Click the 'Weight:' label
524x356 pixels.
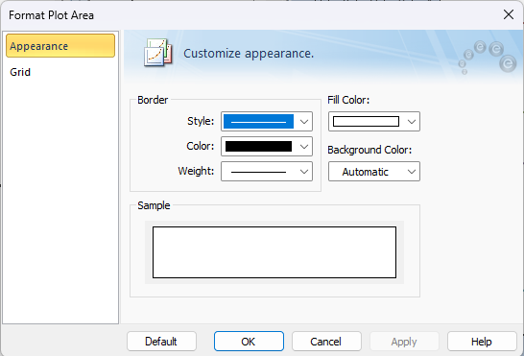click(x=196, y=171)
